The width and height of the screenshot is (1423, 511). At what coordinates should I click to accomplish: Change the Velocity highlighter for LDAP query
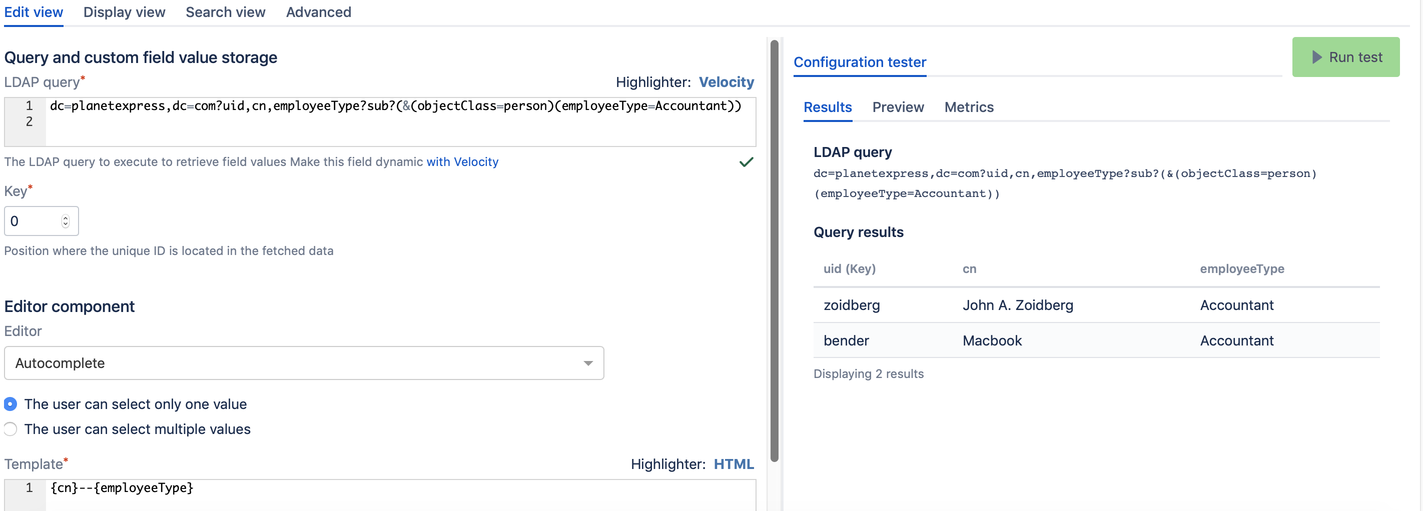point(726,82)
